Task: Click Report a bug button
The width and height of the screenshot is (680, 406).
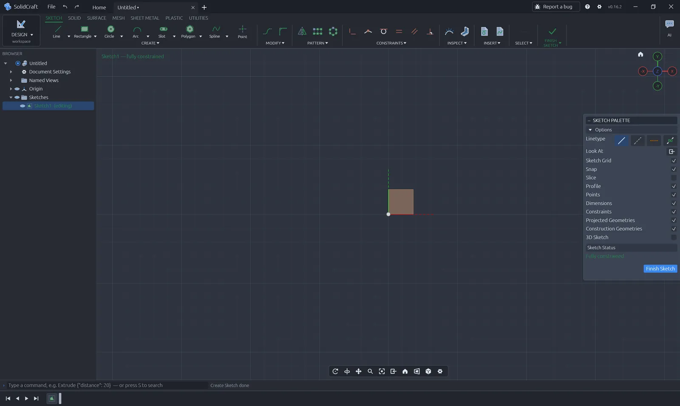Action: tap(556, 7)
